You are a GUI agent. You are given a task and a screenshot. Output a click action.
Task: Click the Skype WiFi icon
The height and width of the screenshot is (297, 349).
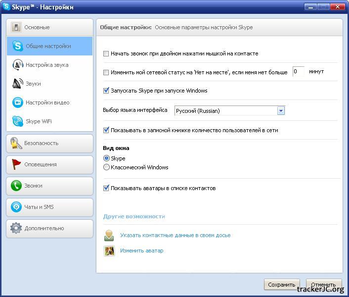click(18, 121)
